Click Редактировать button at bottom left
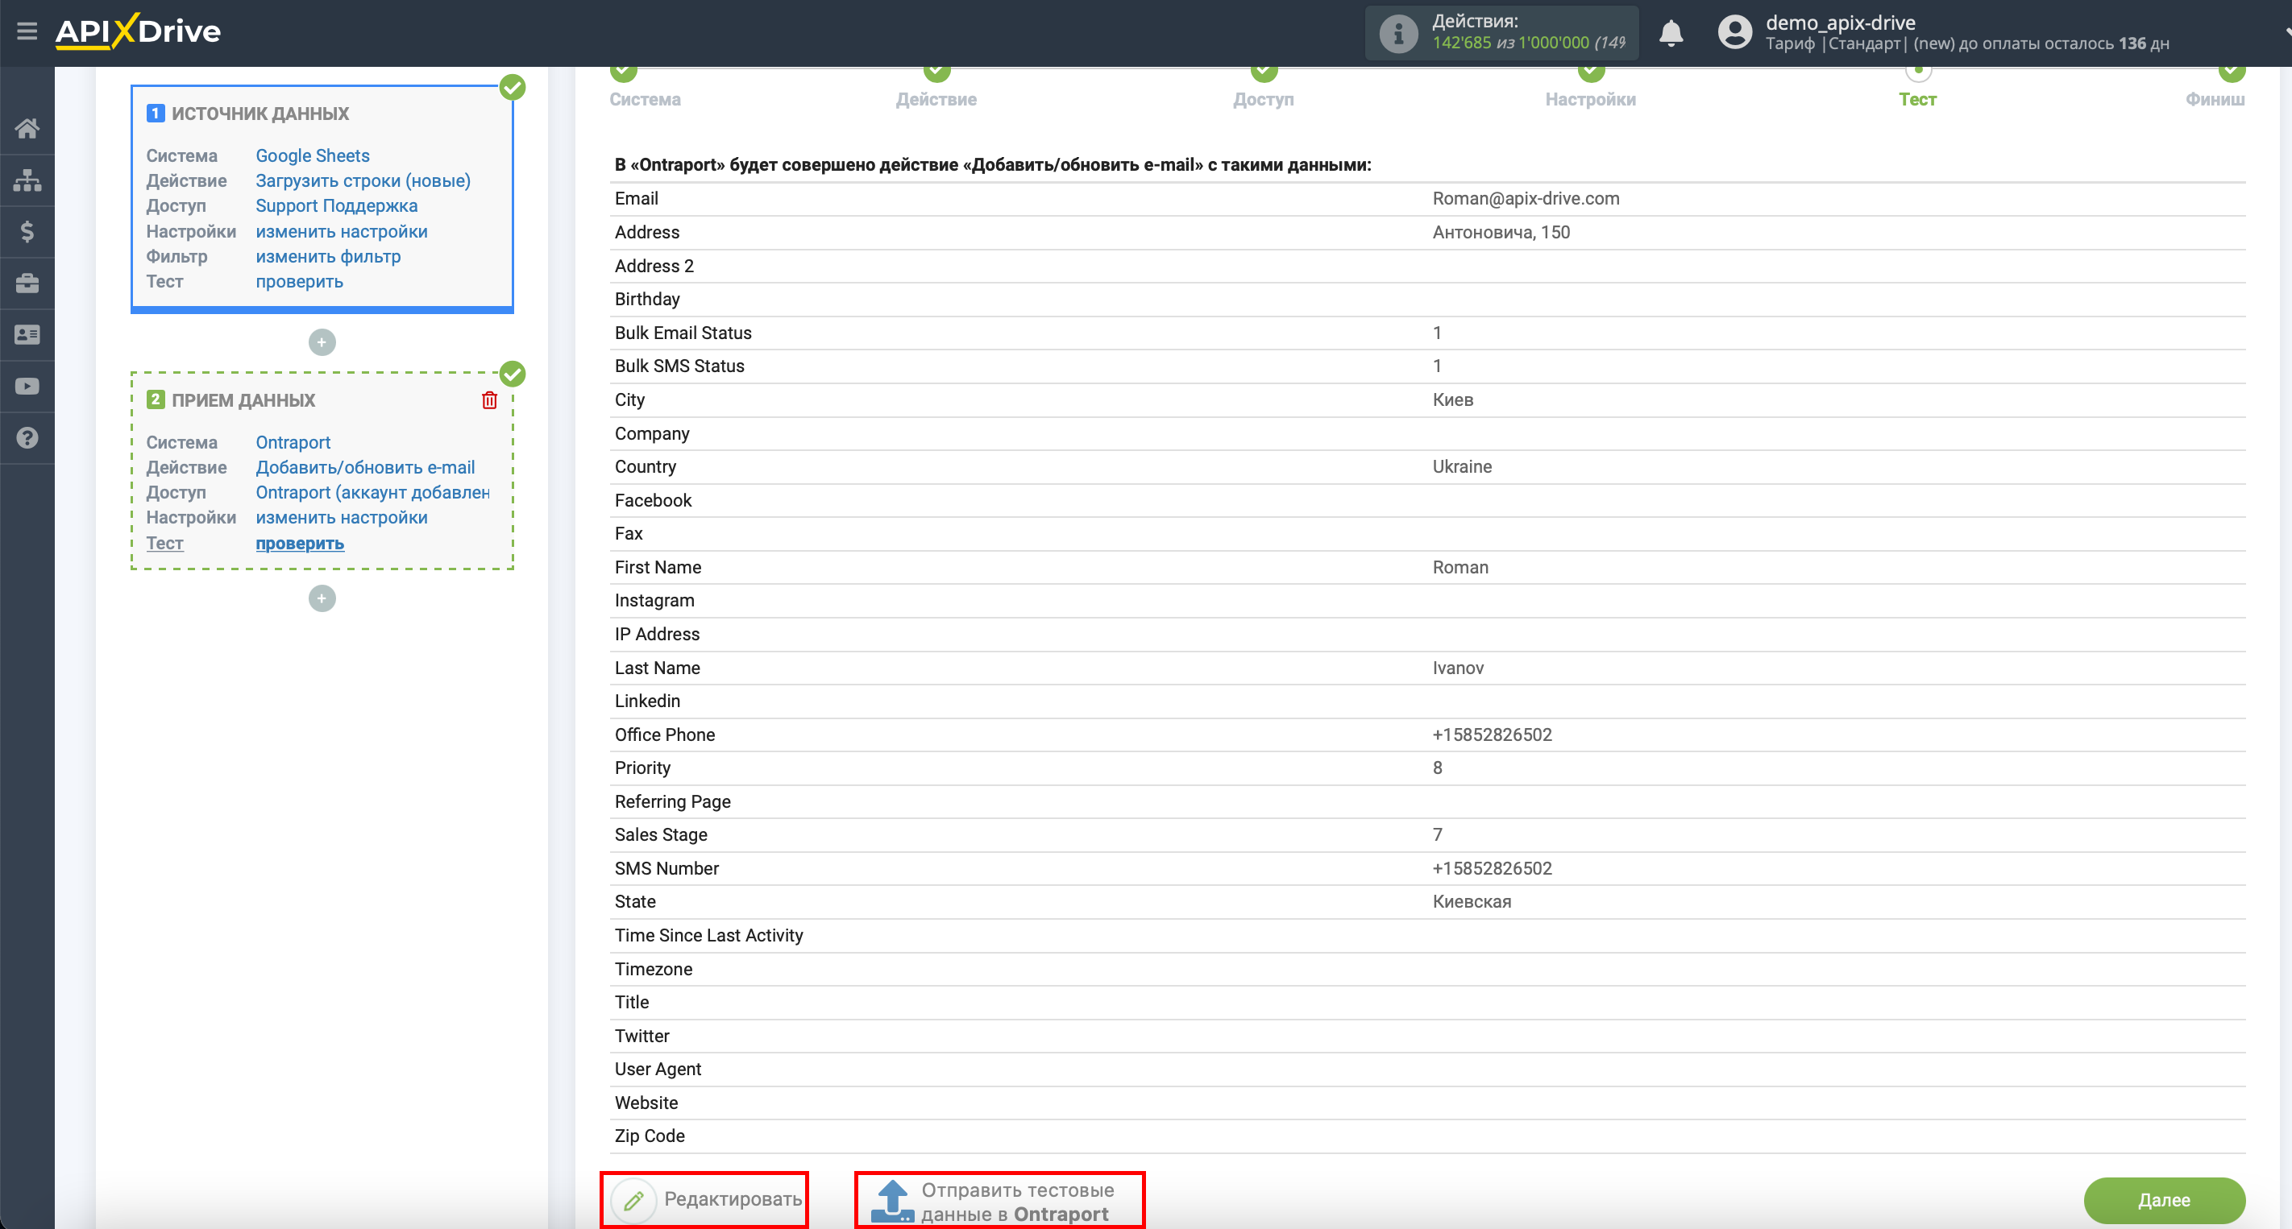This screenshot has height=1229, width=2292. [x=708, y=1198]
